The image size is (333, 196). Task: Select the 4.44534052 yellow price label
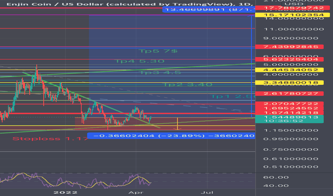(289, 70)
